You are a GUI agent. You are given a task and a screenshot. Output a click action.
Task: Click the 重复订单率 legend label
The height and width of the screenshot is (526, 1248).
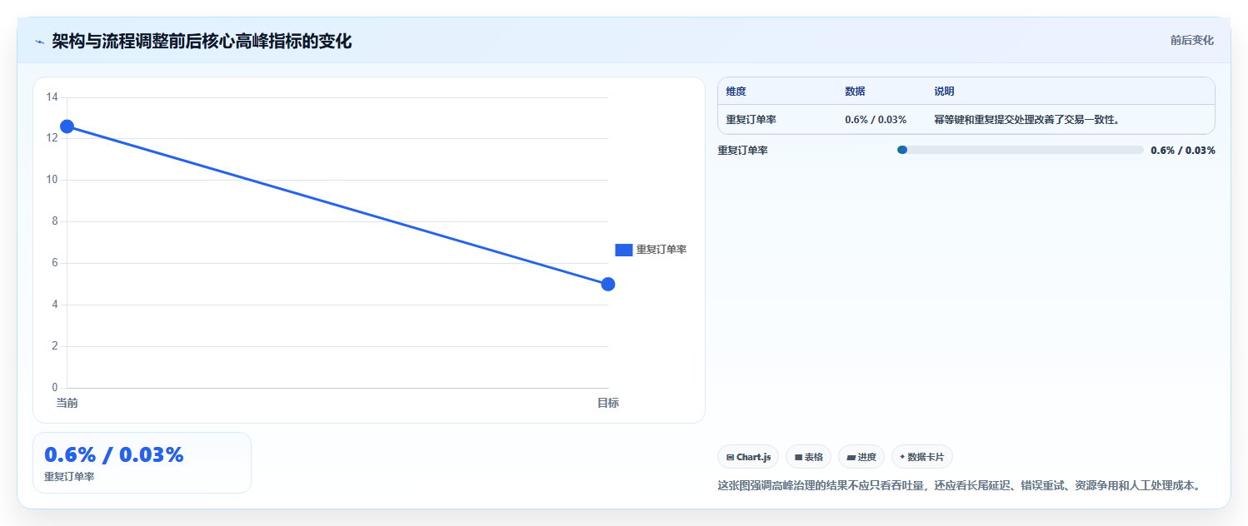tap(661, 250)
